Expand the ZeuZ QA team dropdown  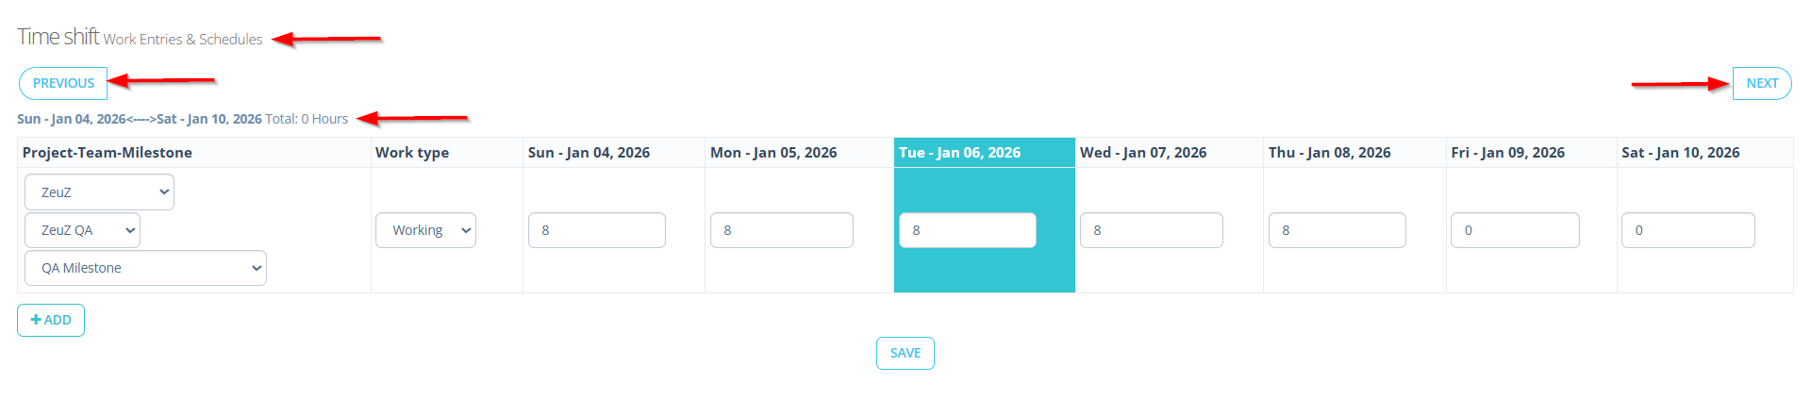pyautogui.click(x=82, y=230)
